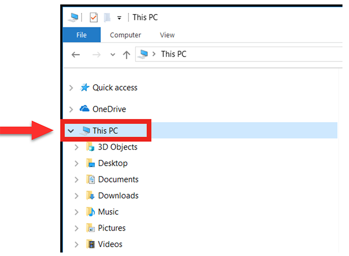Click This PC text in address bar
The image size is (349, 256).
174,54
